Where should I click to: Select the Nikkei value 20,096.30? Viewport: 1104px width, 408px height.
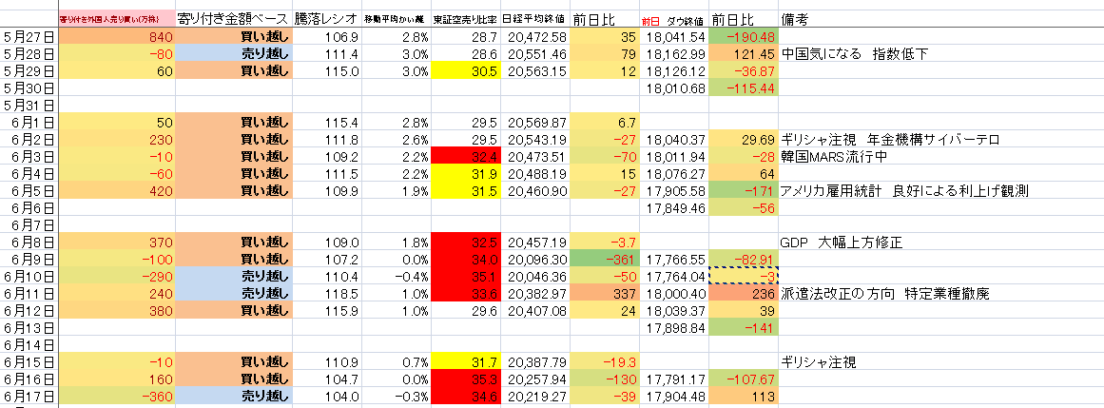(x=537, y=260)
